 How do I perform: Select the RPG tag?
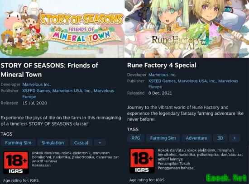pos(136,138)
